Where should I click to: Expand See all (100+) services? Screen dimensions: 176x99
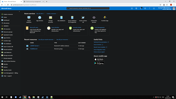tap(40, 14)
